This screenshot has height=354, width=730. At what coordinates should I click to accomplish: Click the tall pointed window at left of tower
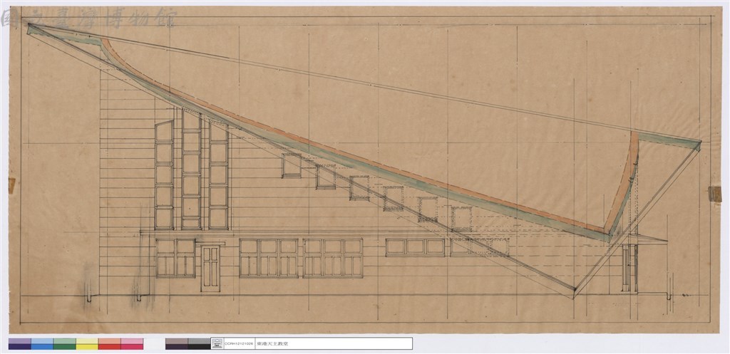164,175
